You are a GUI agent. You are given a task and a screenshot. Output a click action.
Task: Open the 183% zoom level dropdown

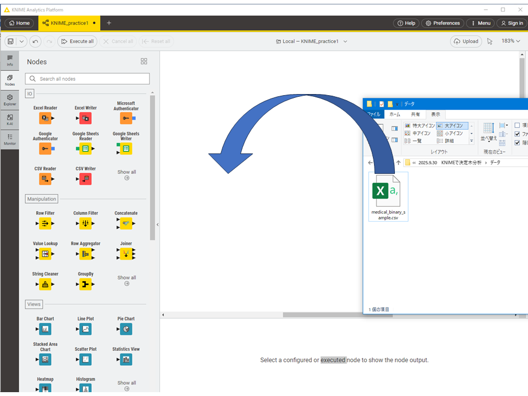click(510, 41)
